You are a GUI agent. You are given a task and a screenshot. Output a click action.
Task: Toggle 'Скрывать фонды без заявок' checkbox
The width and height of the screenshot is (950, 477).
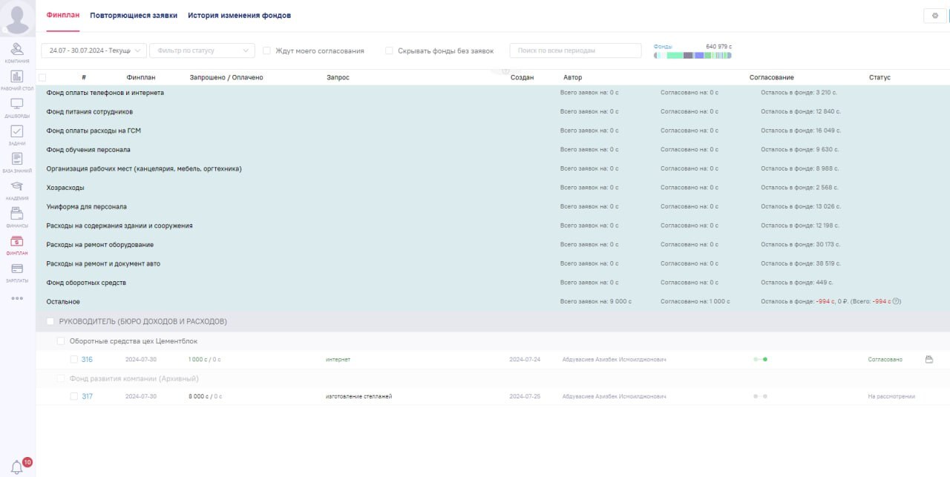[x=389, y=50]
